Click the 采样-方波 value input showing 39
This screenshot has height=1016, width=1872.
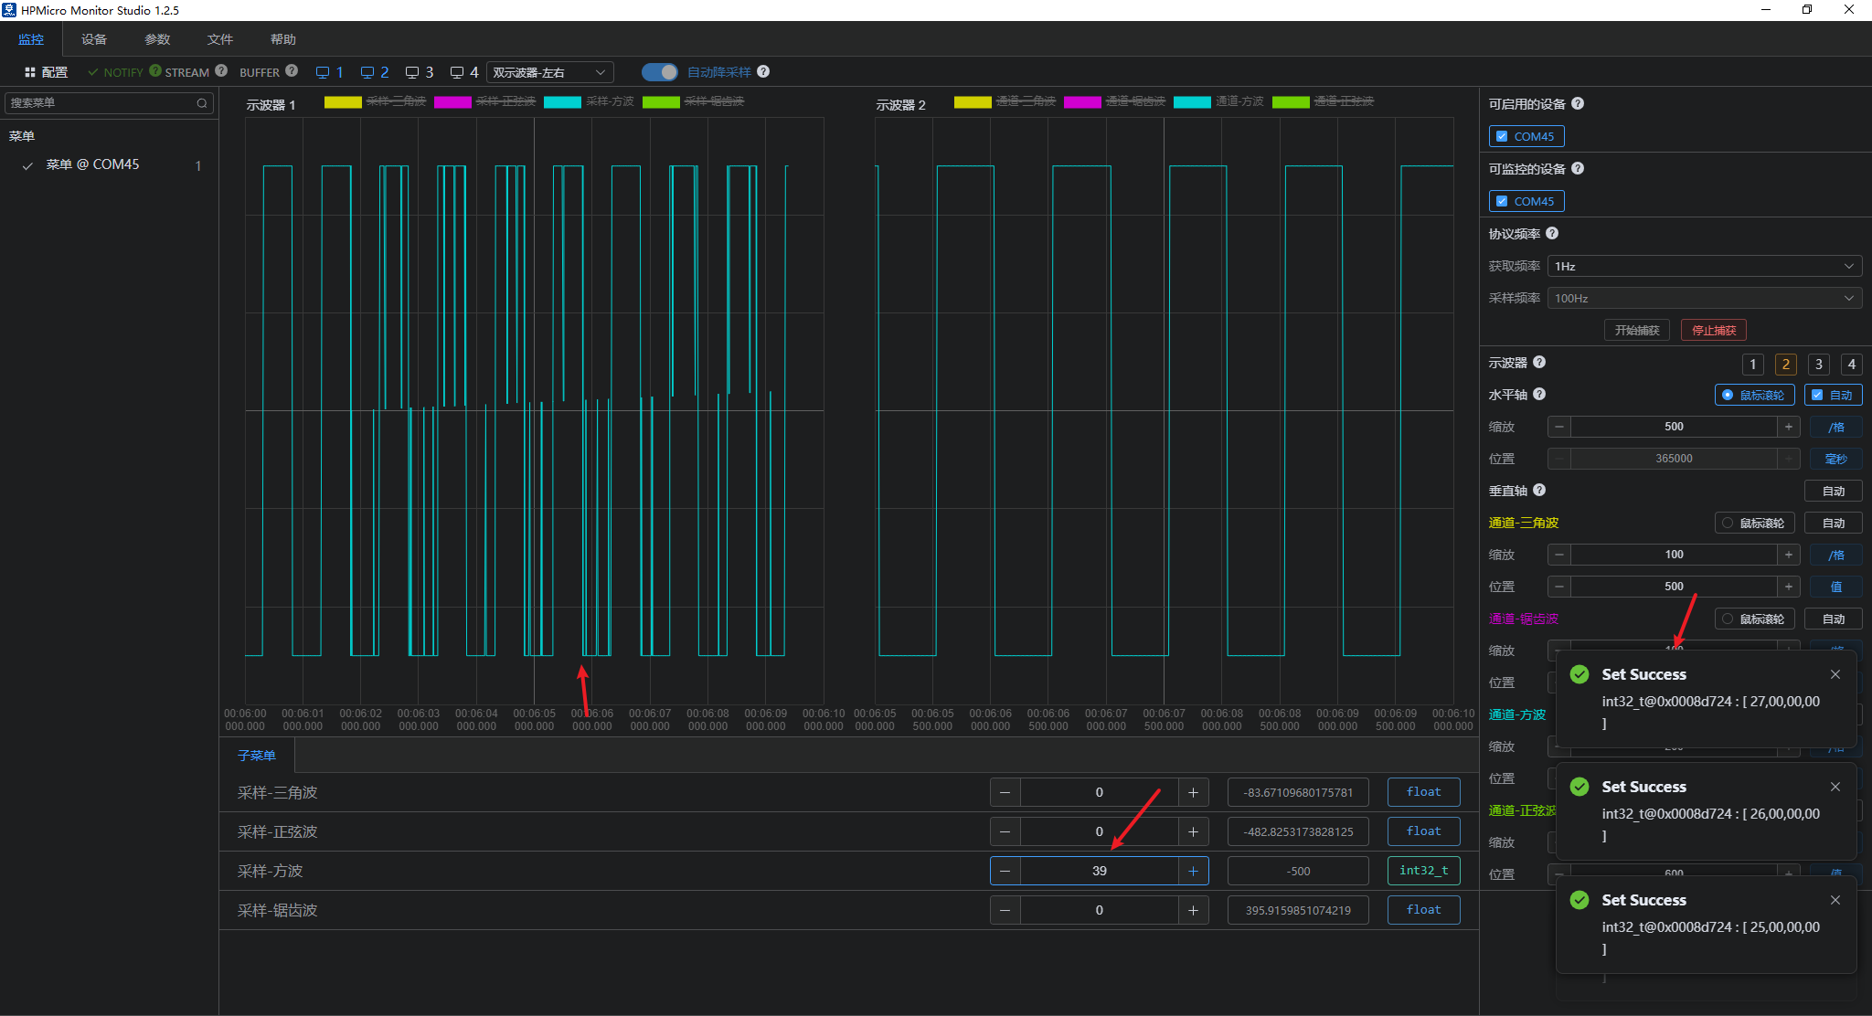click(1099, 871)
